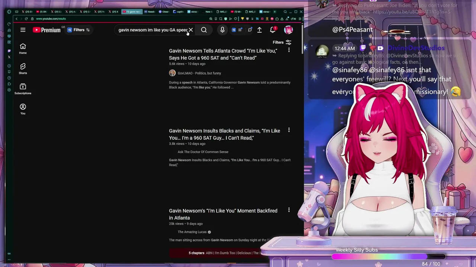
Task: Switch to the Obes browser tab
Action: point(165,12)
